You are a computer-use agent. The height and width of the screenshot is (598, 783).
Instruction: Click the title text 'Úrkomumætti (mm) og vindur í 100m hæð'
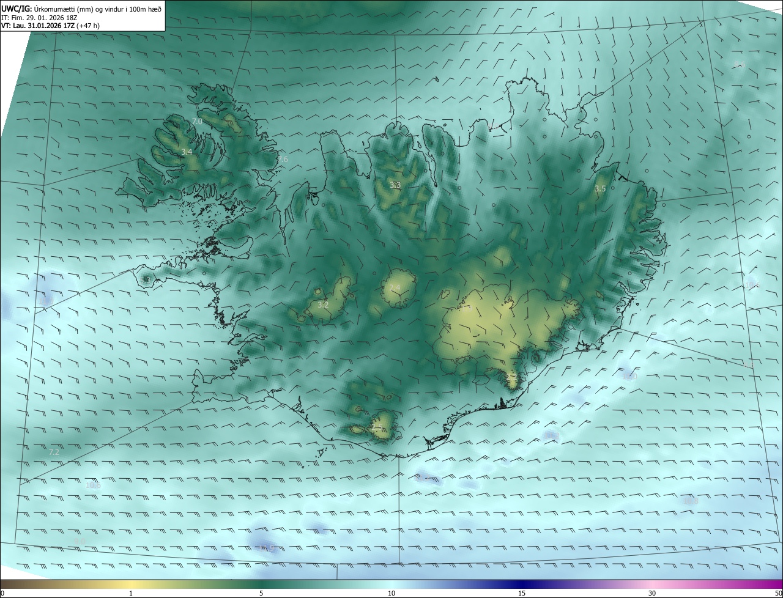(98, 8)
